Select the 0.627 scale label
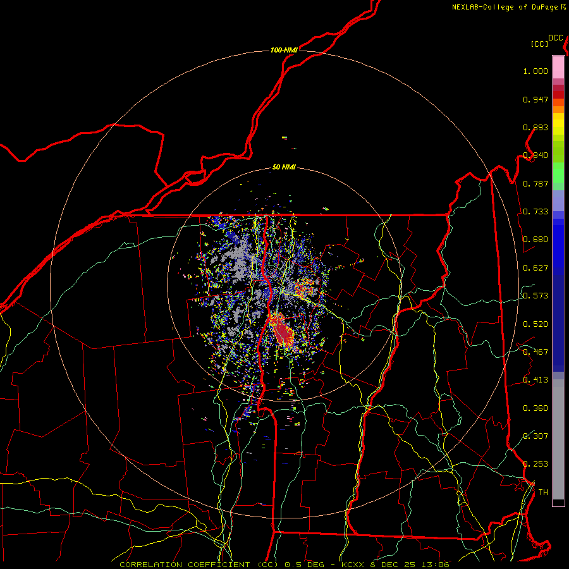 pos(535,268)
